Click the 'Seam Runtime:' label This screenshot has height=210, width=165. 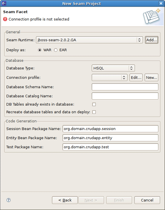click(x=20, y=40)
